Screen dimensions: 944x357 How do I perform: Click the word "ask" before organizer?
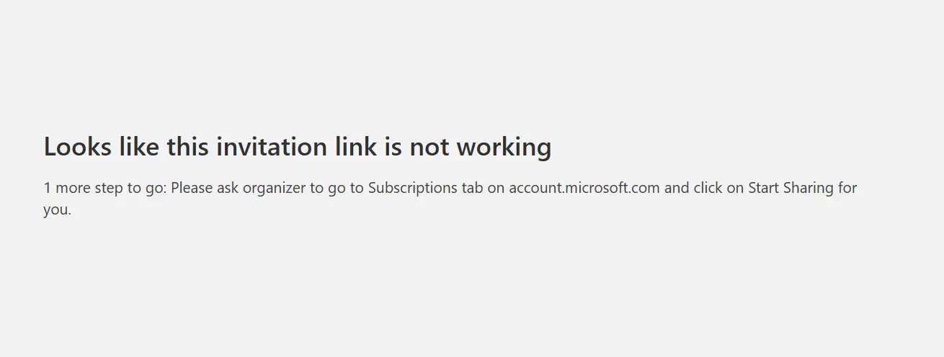point(228,188)
